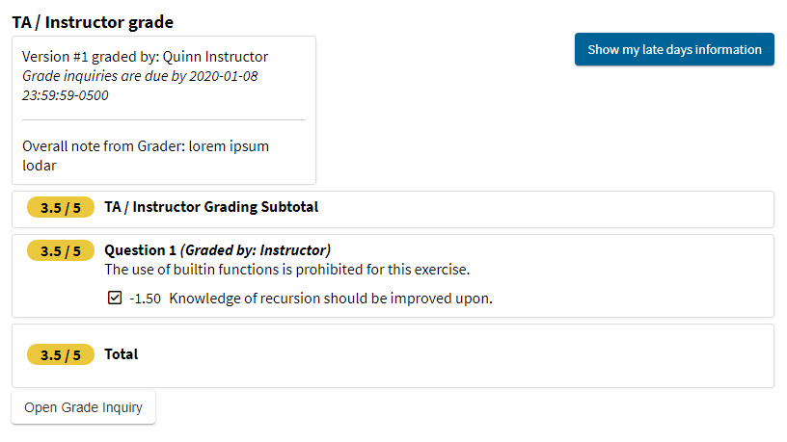
Task: Click the TA / Instructor Grading Subtotal badge
Action: click(x=61, y=207)
